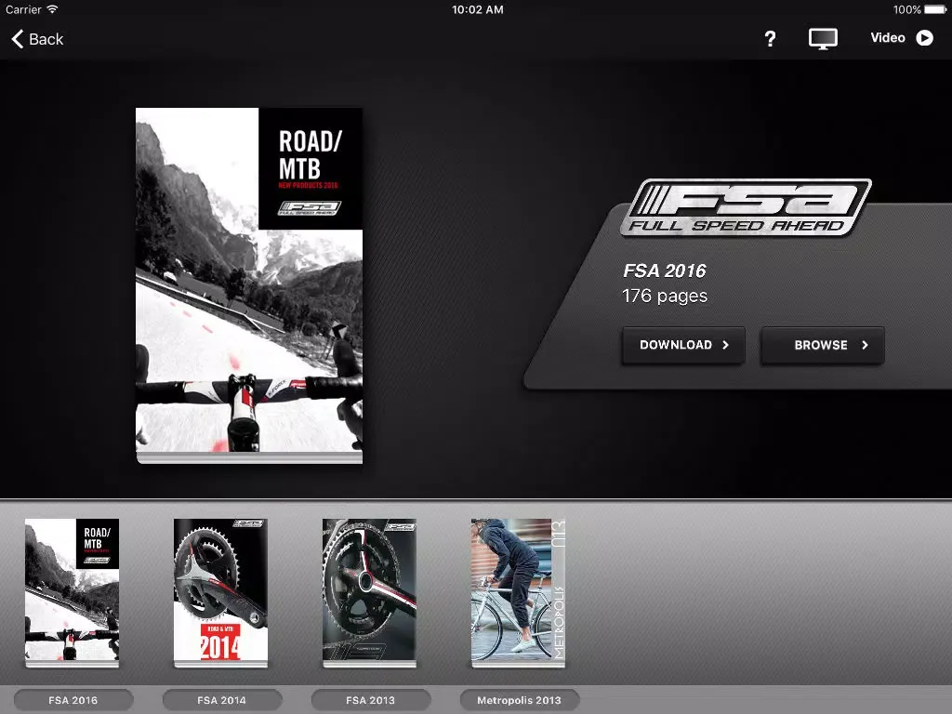952x714 pixels.
Task: Tap the FSA 2016 title text
Action: [x=664, y=271]
